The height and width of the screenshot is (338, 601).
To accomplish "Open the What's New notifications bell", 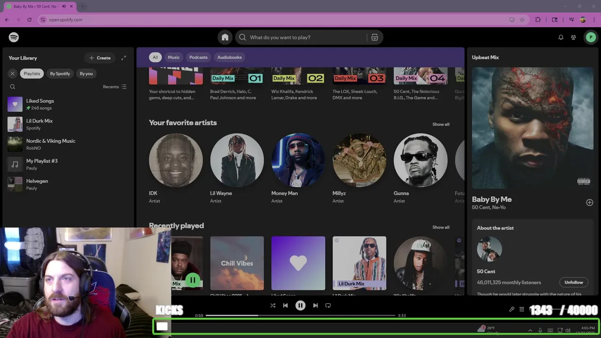I will pos(561,38).
